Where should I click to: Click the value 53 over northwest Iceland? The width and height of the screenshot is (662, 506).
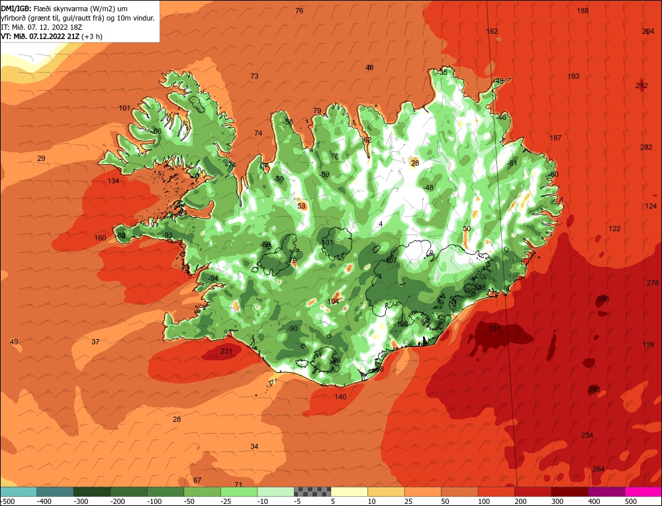(x=301, y=206)
